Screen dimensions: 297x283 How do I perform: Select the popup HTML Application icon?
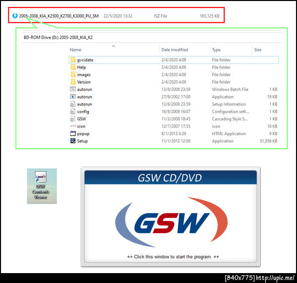tap(73, 134)
